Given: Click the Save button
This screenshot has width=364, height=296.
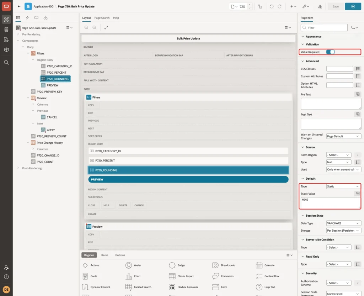Looking at the screenshot, I should tap(336, 6).
